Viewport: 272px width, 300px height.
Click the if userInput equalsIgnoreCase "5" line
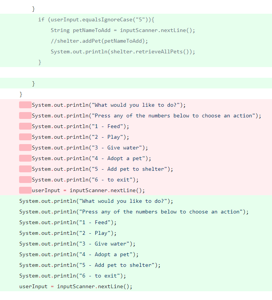96,19
